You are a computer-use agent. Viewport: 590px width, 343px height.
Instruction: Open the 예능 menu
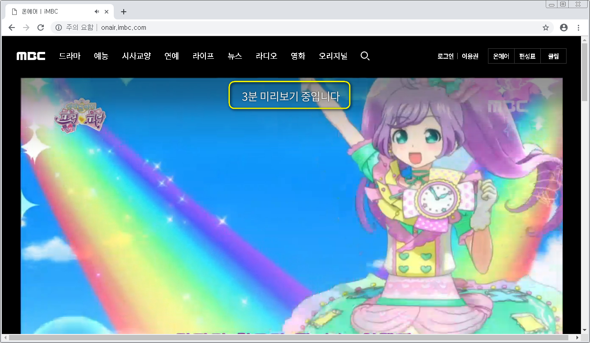101,56
